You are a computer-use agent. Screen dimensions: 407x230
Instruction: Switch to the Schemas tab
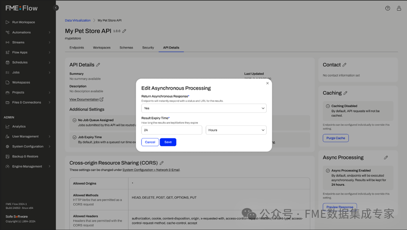click(126, 48)
